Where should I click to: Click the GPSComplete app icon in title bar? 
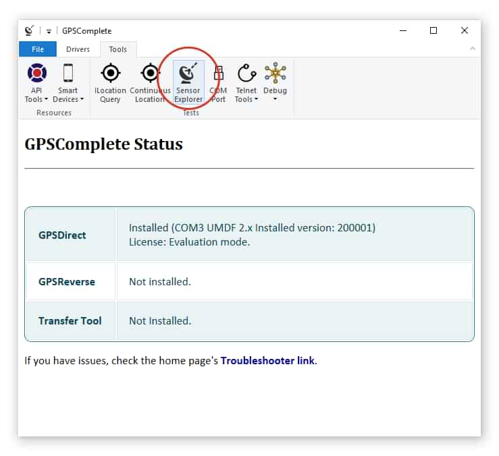[29, 30]
